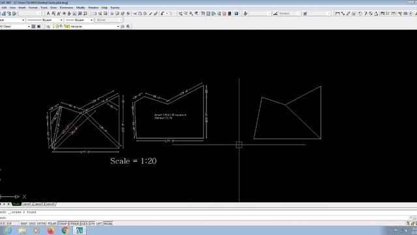
Task: Expand the lineweight ByLayer dropdown
Action: point(91,20)
